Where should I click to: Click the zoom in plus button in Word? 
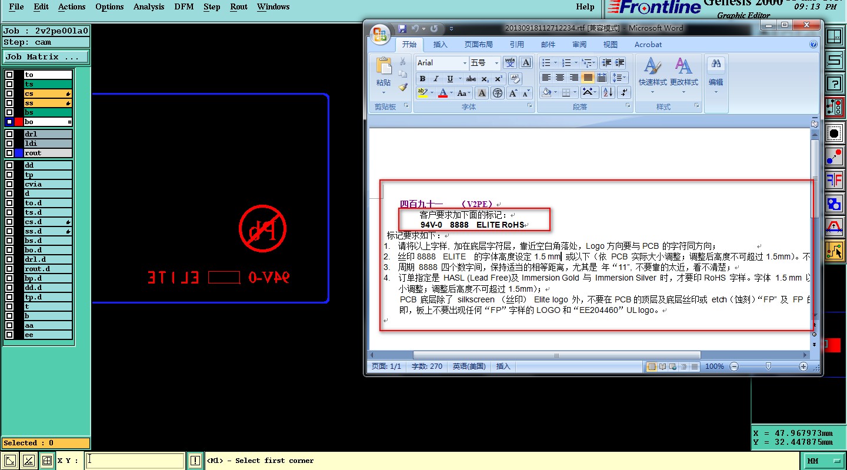click(x=803, y=366)
